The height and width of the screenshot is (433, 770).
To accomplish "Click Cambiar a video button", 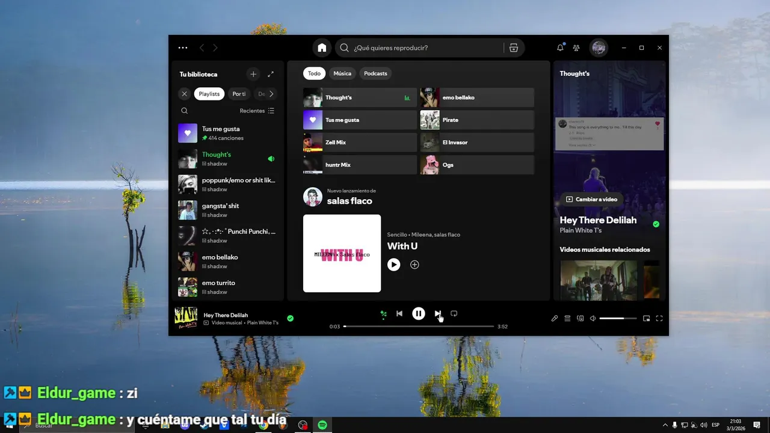I will click(x=591, y=199).
